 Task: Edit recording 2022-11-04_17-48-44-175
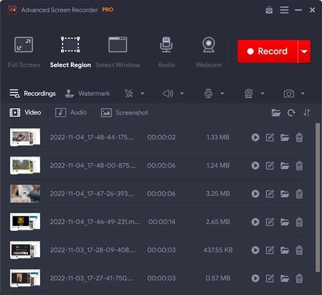270,137
